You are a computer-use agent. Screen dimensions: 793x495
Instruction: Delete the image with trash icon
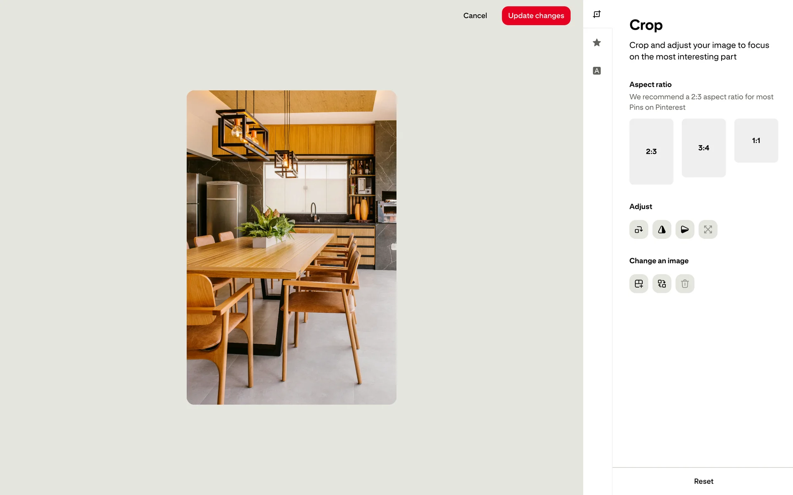click(685, 284)
